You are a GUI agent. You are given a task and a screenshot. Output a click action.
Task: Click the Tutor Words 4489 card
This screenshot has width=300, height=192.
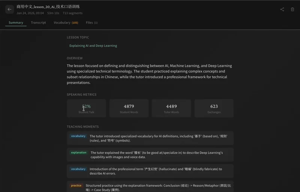pos(171,109)
